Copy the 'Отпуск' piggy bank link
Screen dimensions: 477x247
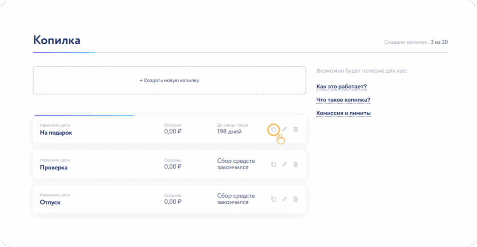click(273, 199)
